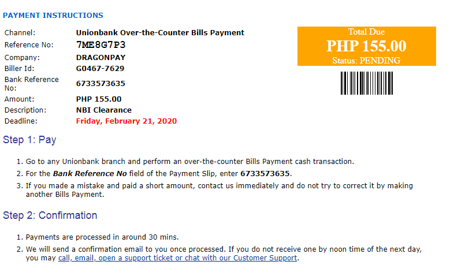Screen dimensions: 454x276
Task: Click the Bank Reference No value 6733573635
Action: [101, 84]
